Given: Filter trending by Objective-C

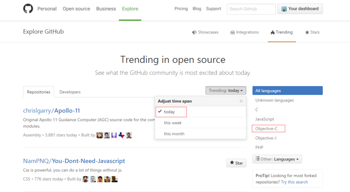Looking at the screenshot, I should [266, 129].
